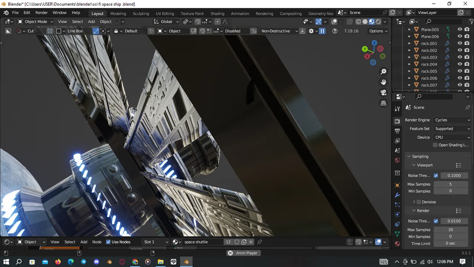Image resolution: width=474 pixels, height=267 pixels.
Task: Pin the Scene properties panel
Action: [x=468, y=107]
